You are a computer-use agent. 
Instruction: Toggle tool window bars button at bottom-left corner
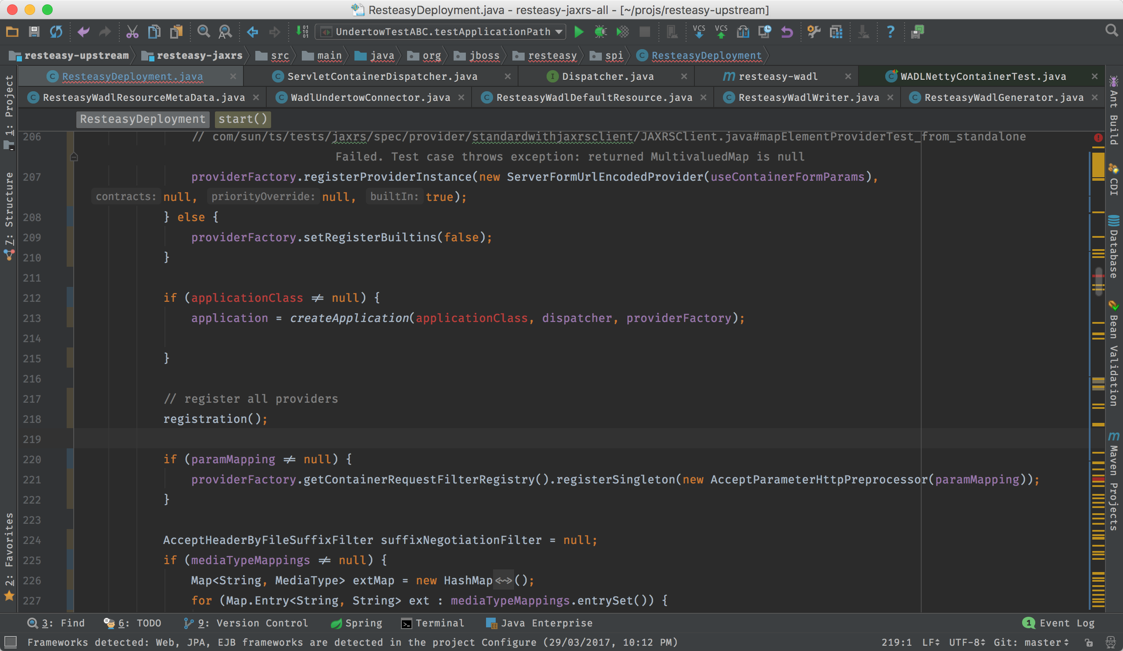pos(10,642)
